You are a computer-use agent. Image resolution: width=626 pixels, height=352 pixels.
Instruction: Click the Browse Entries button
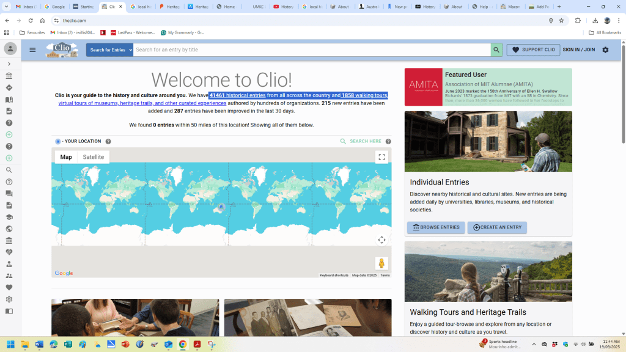436,227
